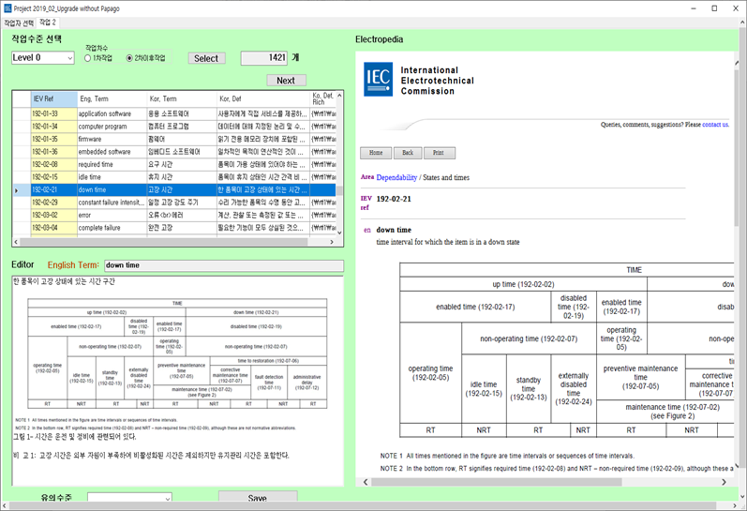Click IEV Ref cell 192-02-15
The width and height of the screenshot is (747, 511).
coord(53,177)
